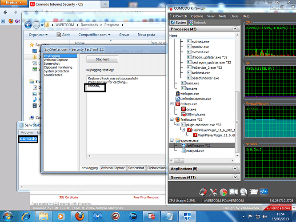Select Sound record in SpyShelter test list
Viewport: 296px width, 222px height.
point(53,75)
